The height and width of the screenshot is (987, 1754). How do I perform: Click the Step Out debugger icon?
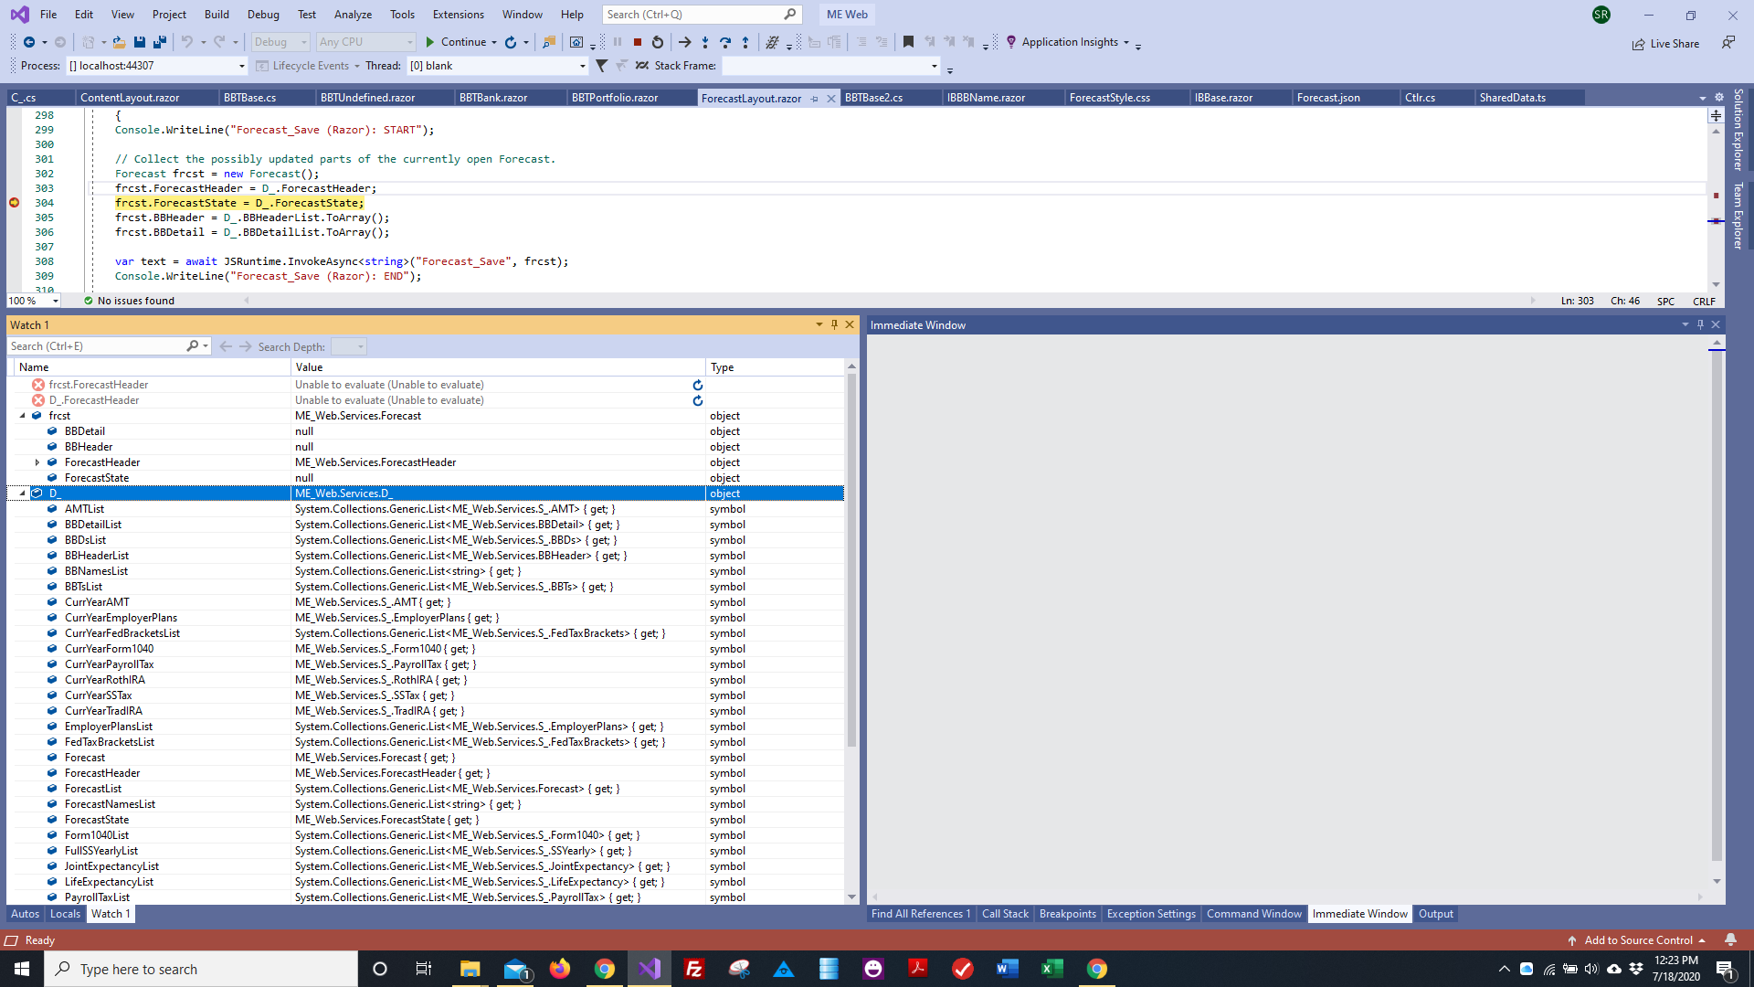pos(746,42)
